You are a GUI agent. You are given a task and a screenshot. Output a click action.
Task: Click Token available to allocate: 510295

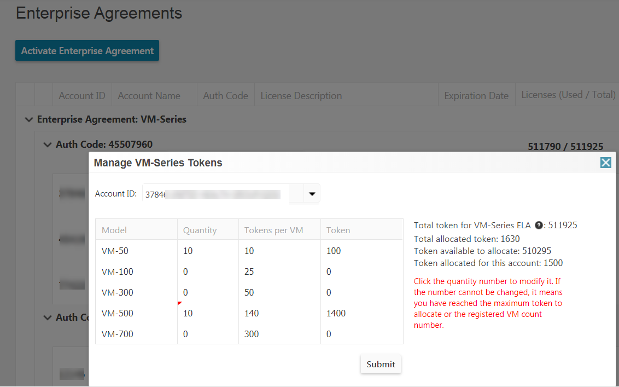(x=482, y=251)
